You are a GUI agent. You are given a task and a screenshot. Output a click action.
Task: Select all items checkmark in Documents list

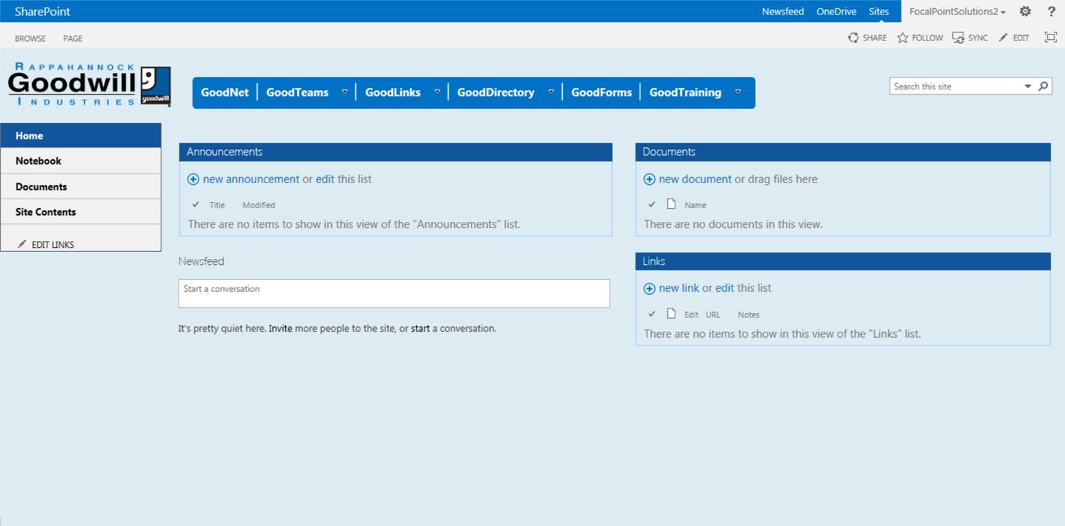(651, 205)
